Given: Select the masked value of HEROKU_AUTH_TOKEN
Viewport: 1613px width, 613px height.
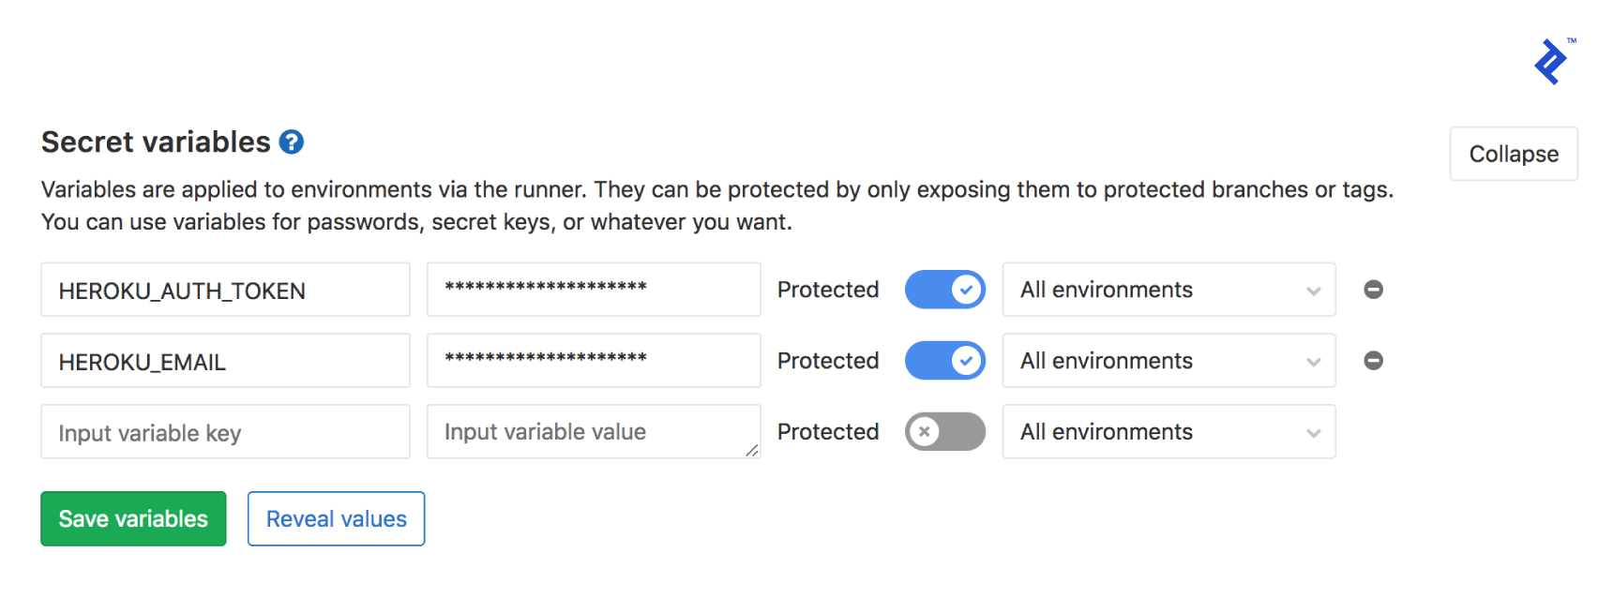Looking at the screenshot, I should coord(593,290).
